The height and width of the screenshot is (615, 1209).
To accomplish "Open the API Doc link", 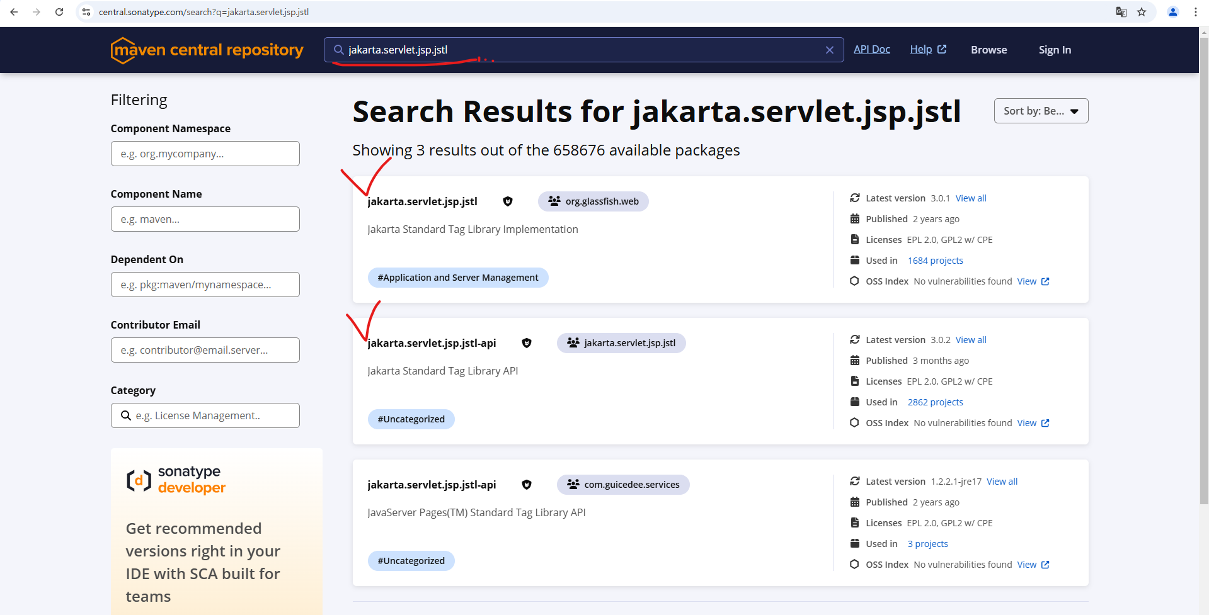I will 872,49.
